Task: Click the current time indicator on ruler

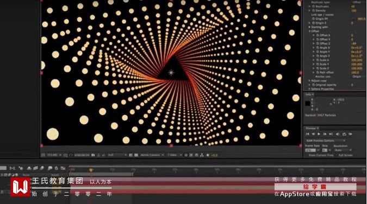Action: point(91,170)
